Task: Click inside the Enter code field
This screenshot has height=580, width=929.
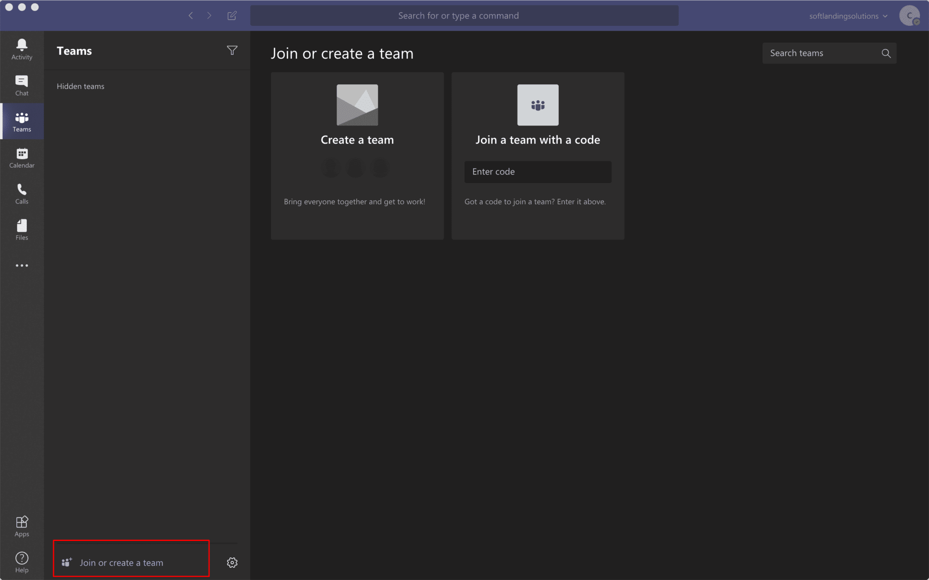Action: (537, 172)
